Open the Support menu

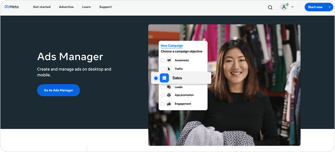pos(105,7)
